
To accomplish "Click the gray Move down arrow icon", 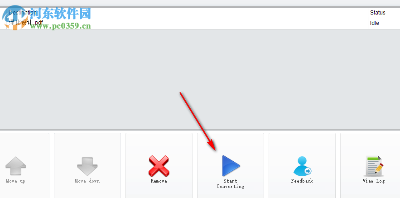I will click(87, 166).
